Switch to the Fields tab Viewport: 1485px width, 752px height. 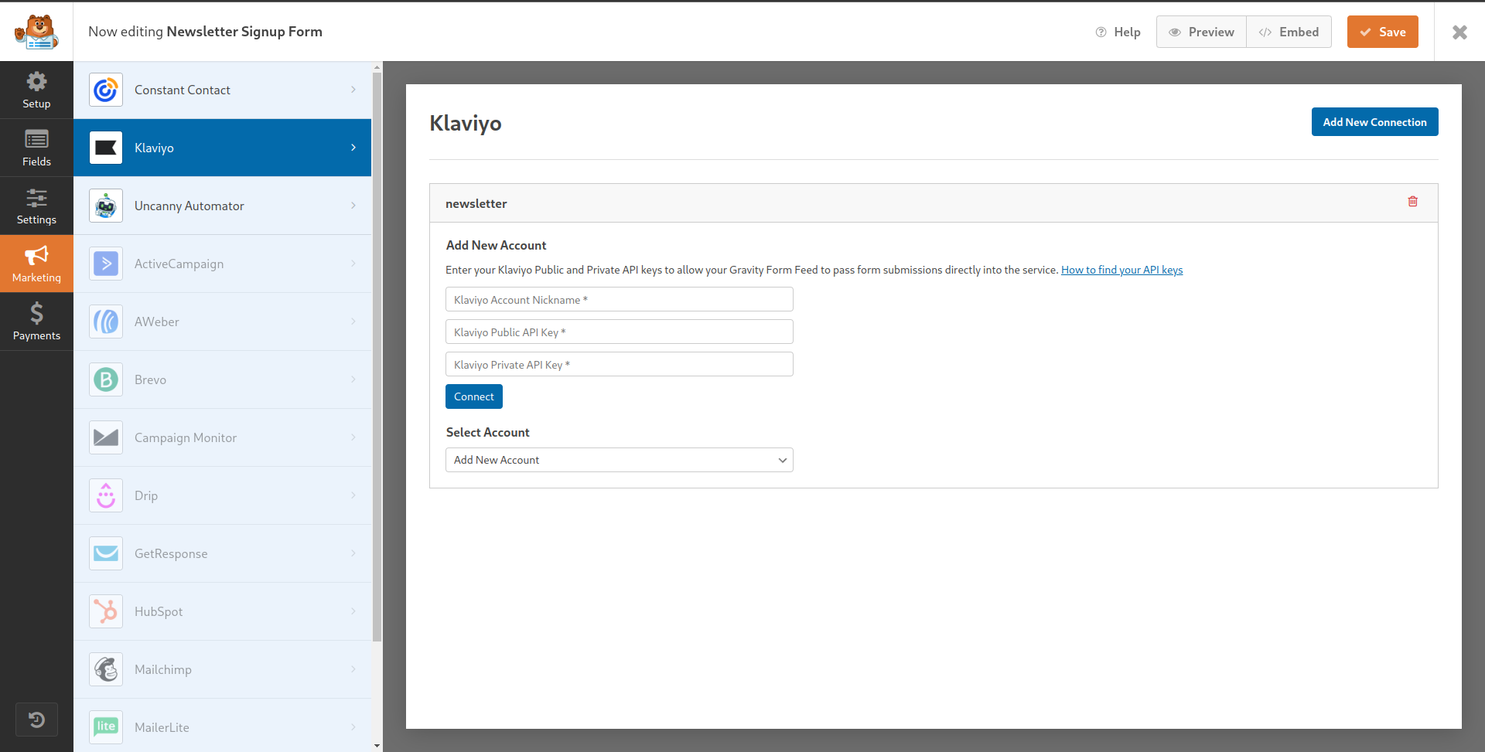[x=36, y=148]
